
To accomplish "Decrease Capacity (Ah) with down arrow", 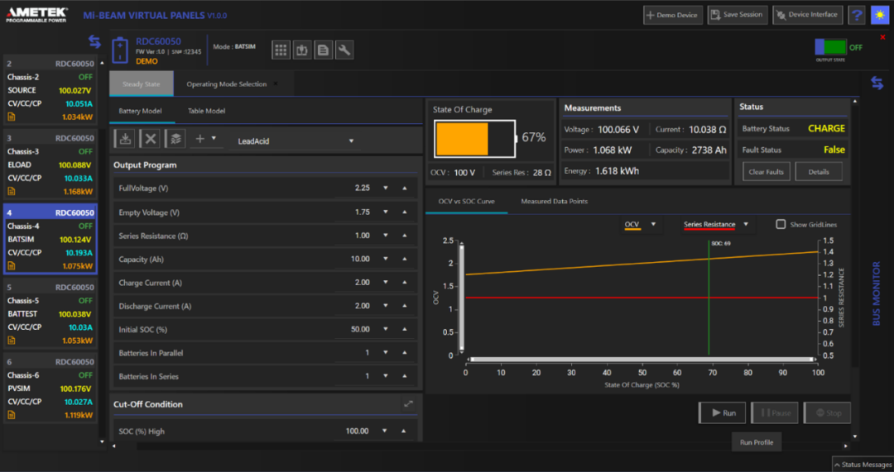I will pyautogui.click(x=386, y=259).
